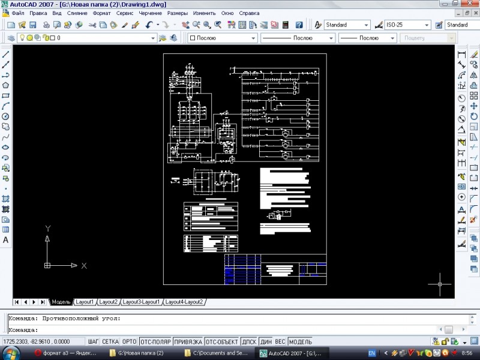Select the Mirror tool

click(474, 76)
